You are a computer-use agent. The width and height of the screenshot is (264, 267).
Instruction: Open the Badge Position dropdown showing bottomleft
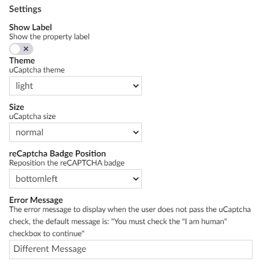(x=76, y=179)
